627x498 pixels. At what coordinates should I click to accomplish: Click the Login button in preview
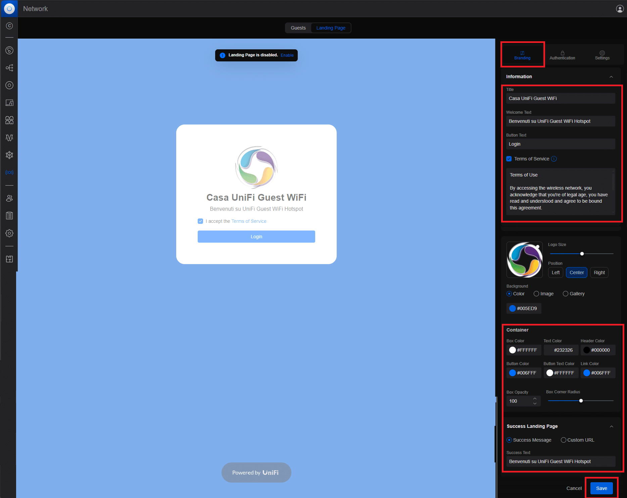click(256, 237)
